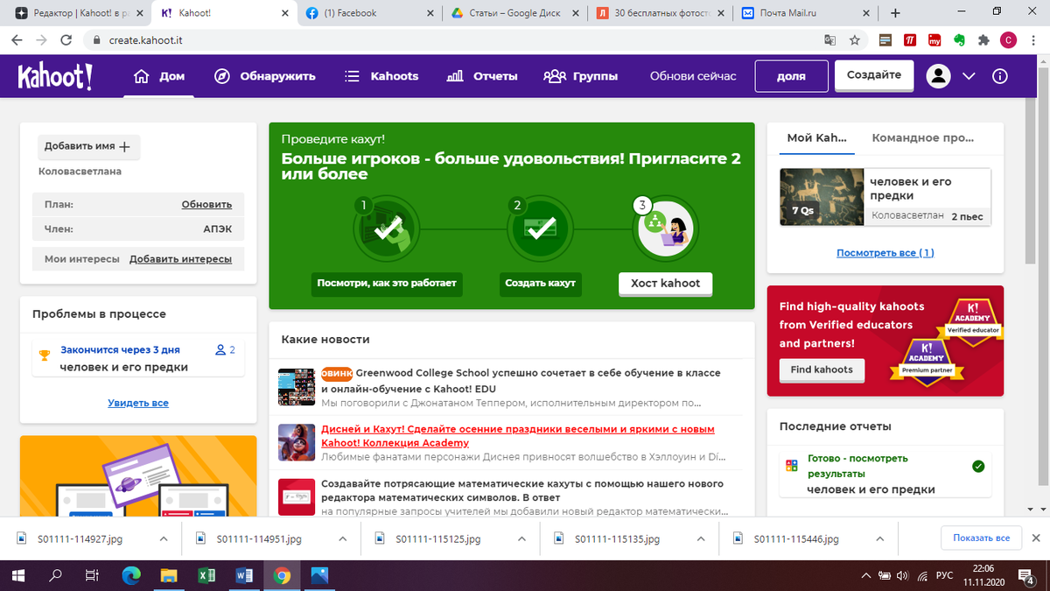
Task: Open the Kahoots menu item
Action: point(381,76)
